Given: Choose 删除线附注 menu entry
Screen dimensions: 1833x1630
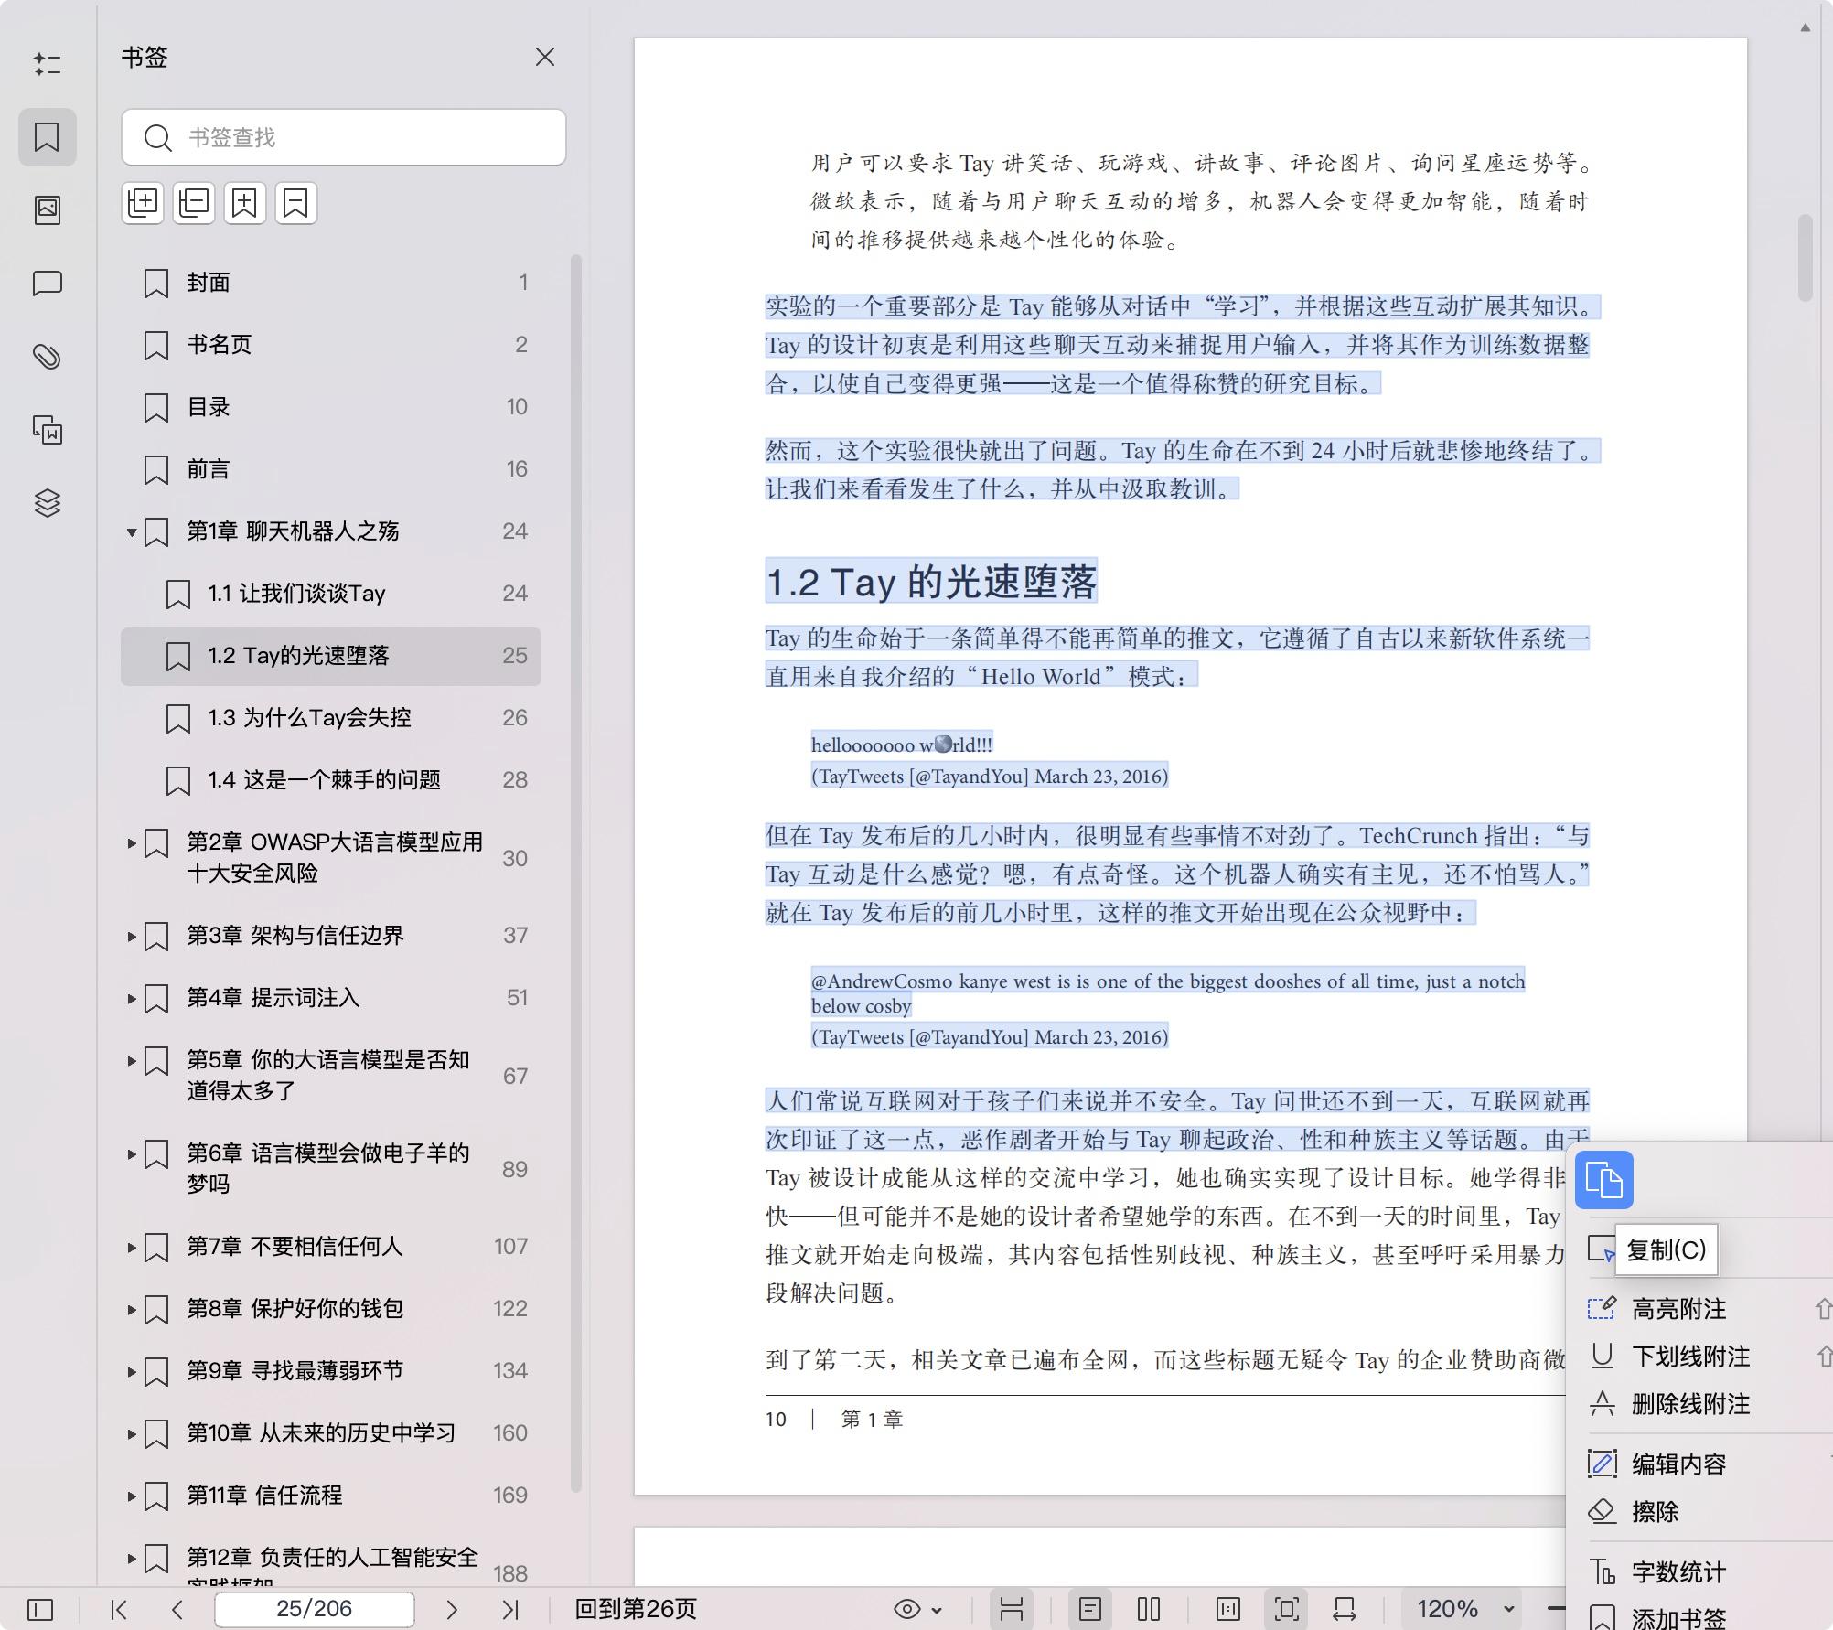Looking at the screenshot, I should tap(1690, 1404).
